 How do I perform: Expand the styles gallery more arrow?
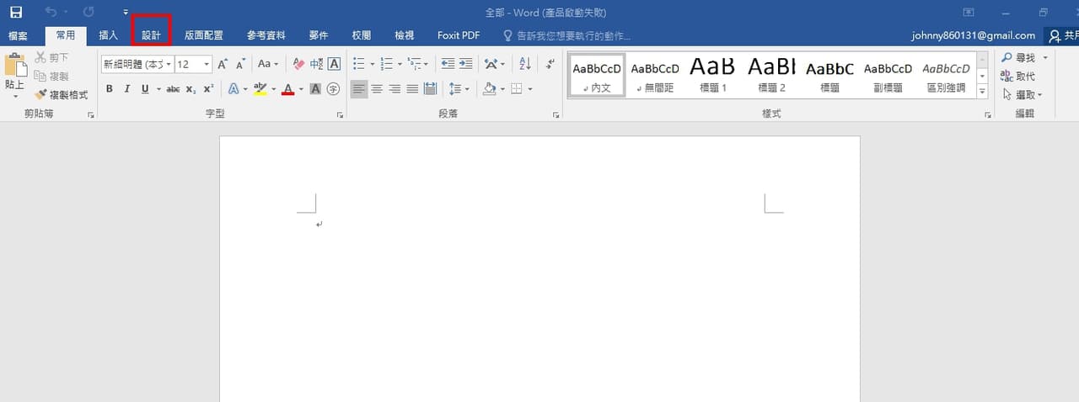coord(983,91)
